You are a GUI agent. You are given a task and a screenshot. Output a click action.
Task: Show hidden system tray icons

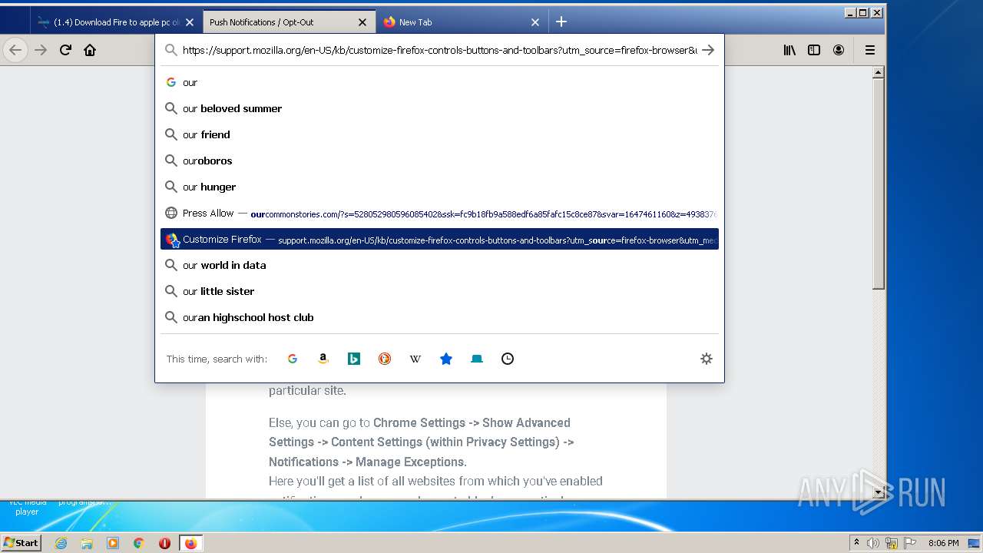[857, 543]
